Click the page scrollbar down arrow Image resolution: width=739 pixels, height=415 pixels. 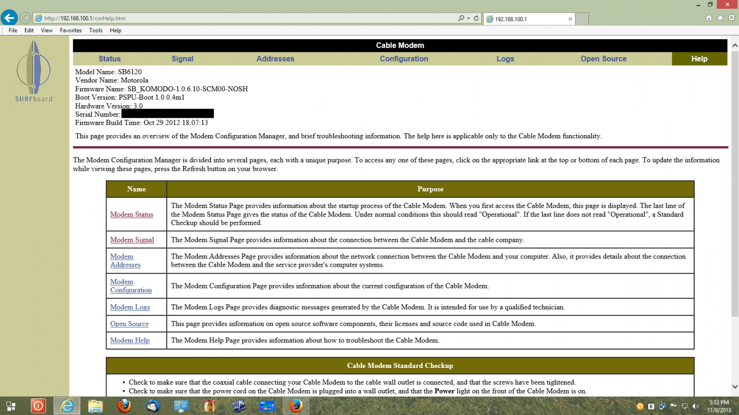tap(735, 387)
